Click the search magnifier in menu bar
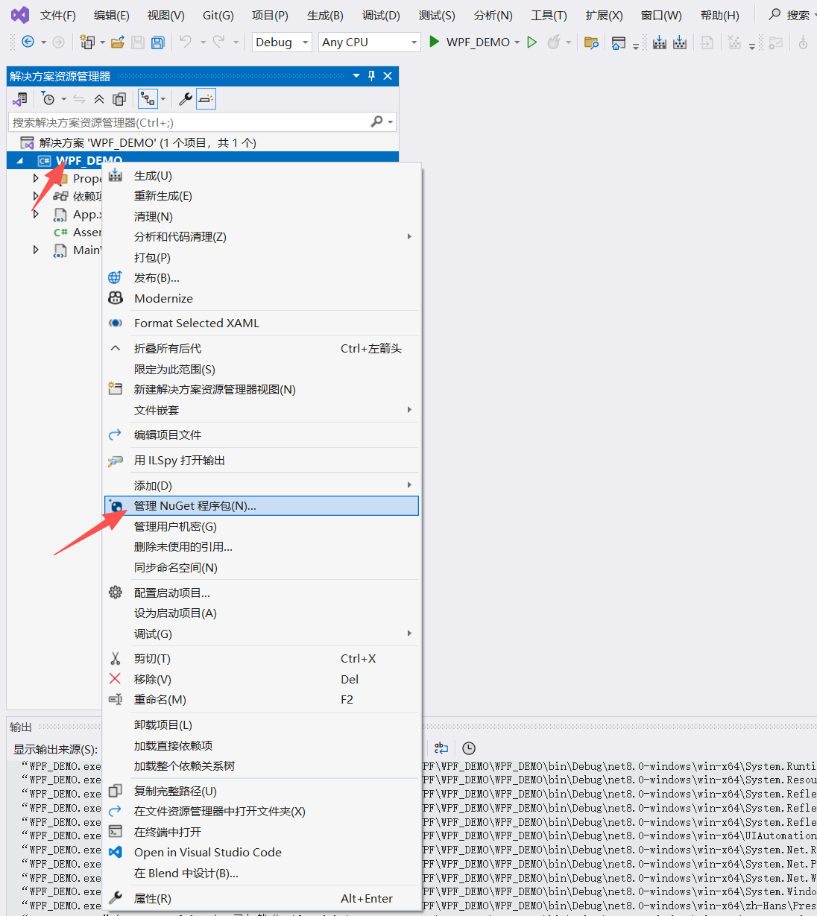This screenshot has width=817, height=916. click(775, 14)
